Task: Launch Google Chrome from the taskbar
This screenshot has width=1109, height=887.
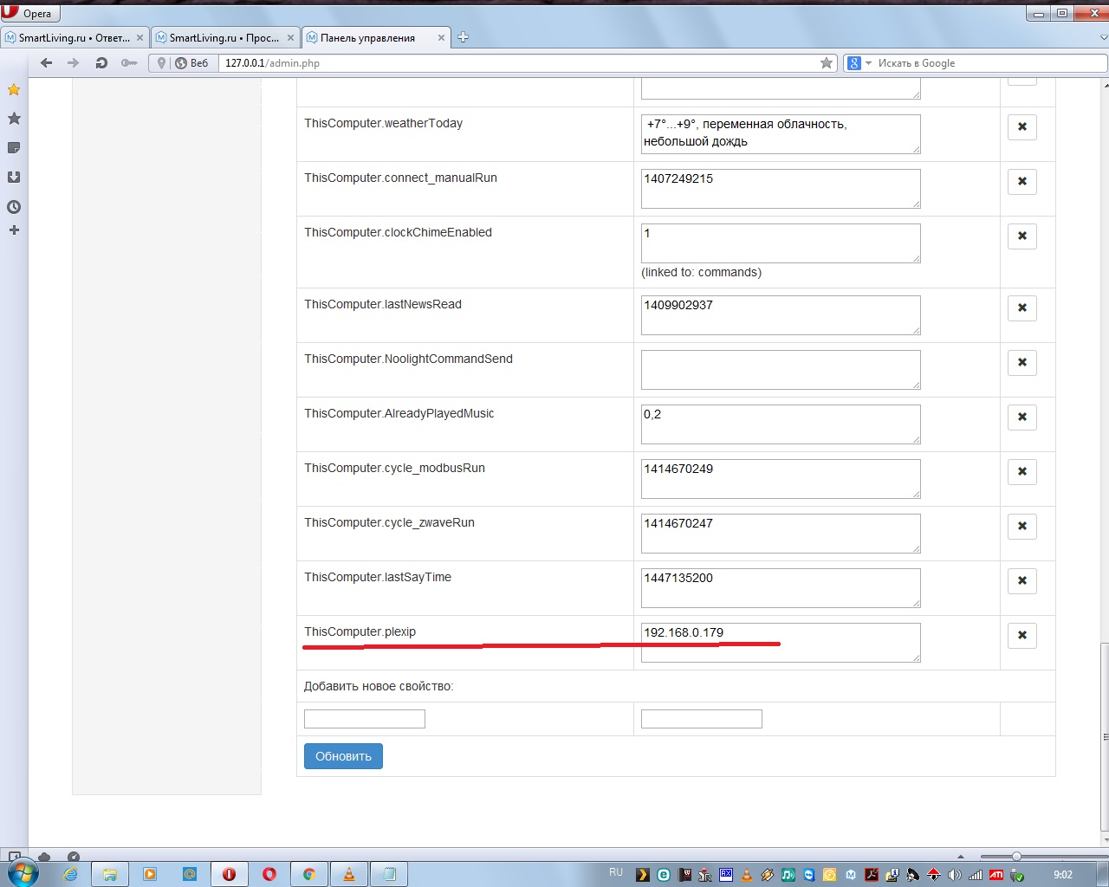Action: point(309,874)
